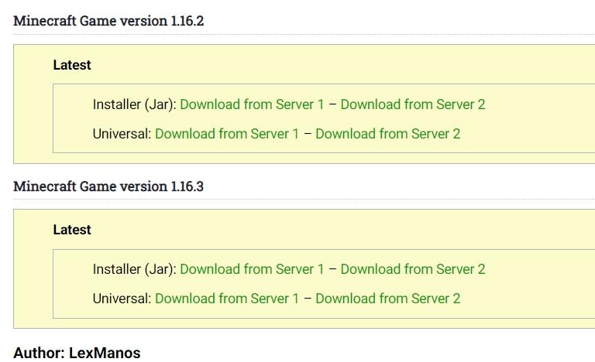
Task: Click the LexManos author name
Action: pos(105,353)
